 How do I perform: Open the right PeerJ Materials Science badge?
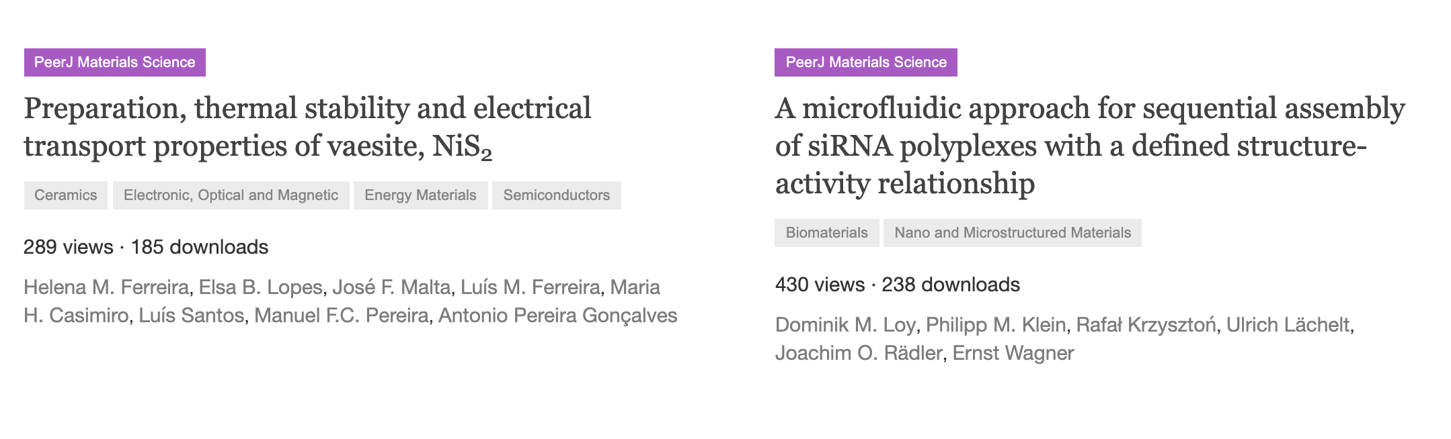pyautogui.click(x=866, y=62)
